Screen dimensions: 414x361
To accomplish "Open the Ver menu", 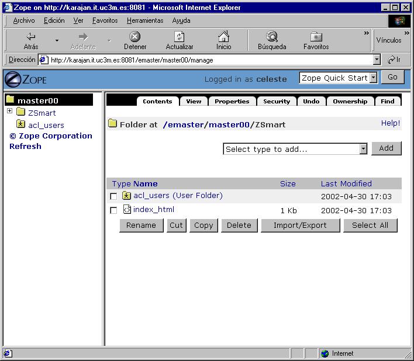I will point(78,20).
